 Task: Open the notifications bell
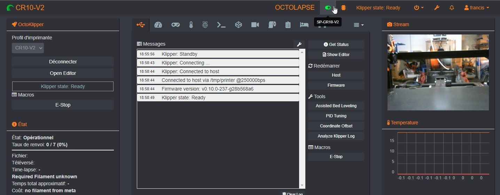[452, 8]
